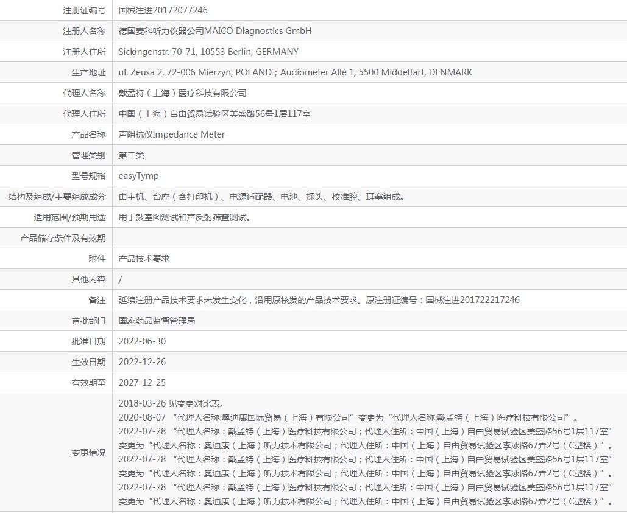The image size is (627, 513).
Task: Select the 2018-03-26 见变更对比表 entry
Action: tap(172, 403)
